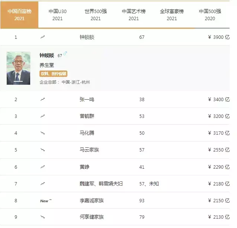Viewport: 237px width, 228px height.
Task: Click the upward trend icon in 钟睒睒's row
Action: click(43, 37)
